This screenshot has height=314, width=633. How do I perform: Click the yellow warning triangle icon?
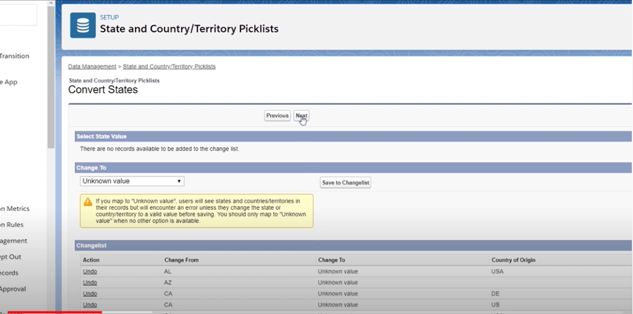(x=88, y=202)
